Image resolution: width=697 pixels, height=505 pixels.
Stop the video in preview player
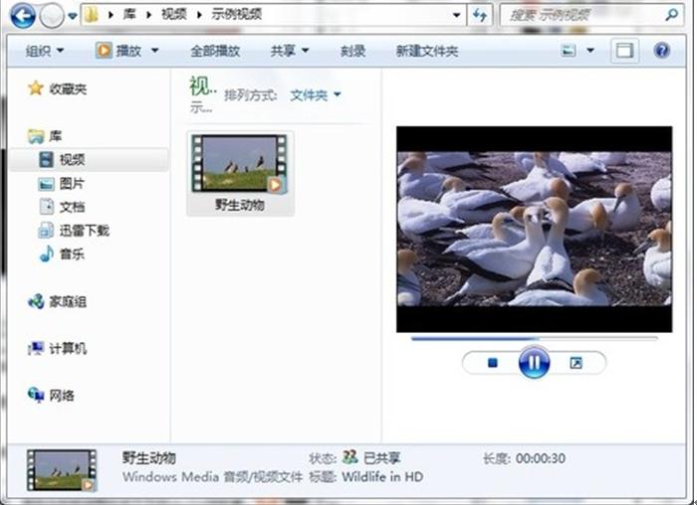pos(492,364)
